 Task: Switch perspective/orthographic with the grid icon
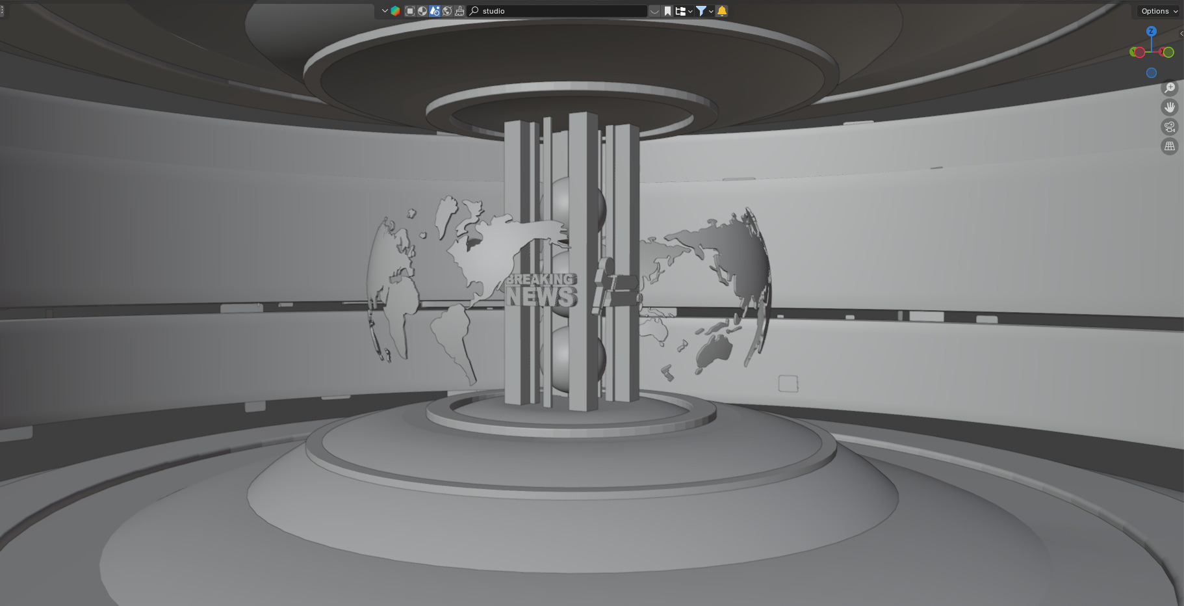1170,146
